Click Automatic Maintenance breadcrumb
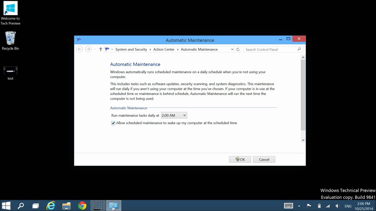Screen dimensions: 376x211 pos(199,50)
